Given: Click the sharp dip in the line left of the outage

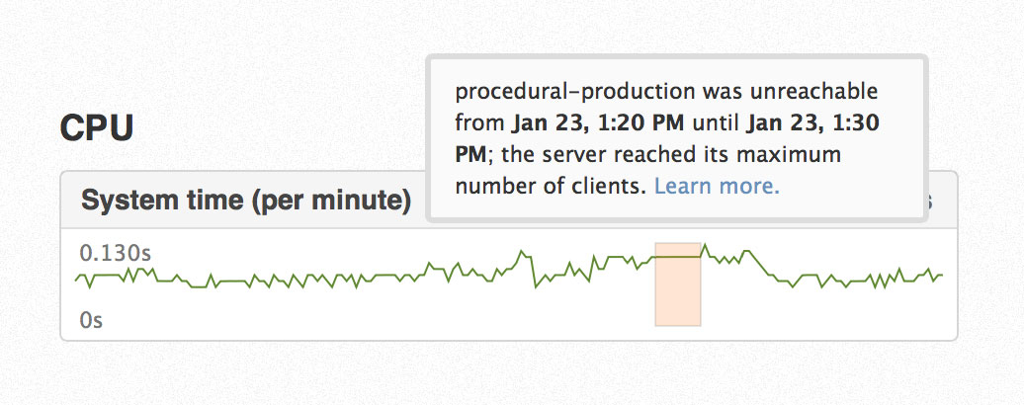Looking at the screenshot, I should pos(536,286).
